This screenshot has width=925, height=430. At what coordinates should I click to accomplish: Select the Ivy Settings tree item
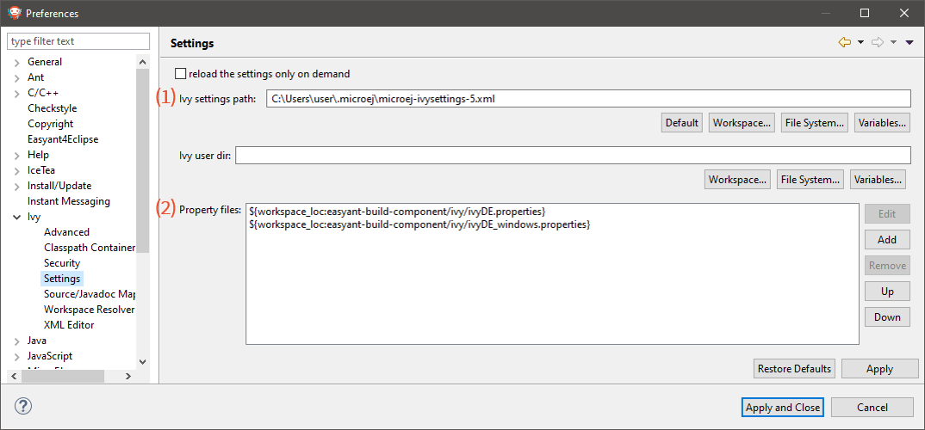pyautogui.click(x=62, y=278)
